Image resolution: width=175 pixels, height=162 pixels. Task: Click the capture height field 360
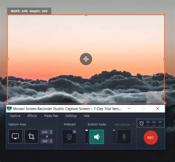45,141
